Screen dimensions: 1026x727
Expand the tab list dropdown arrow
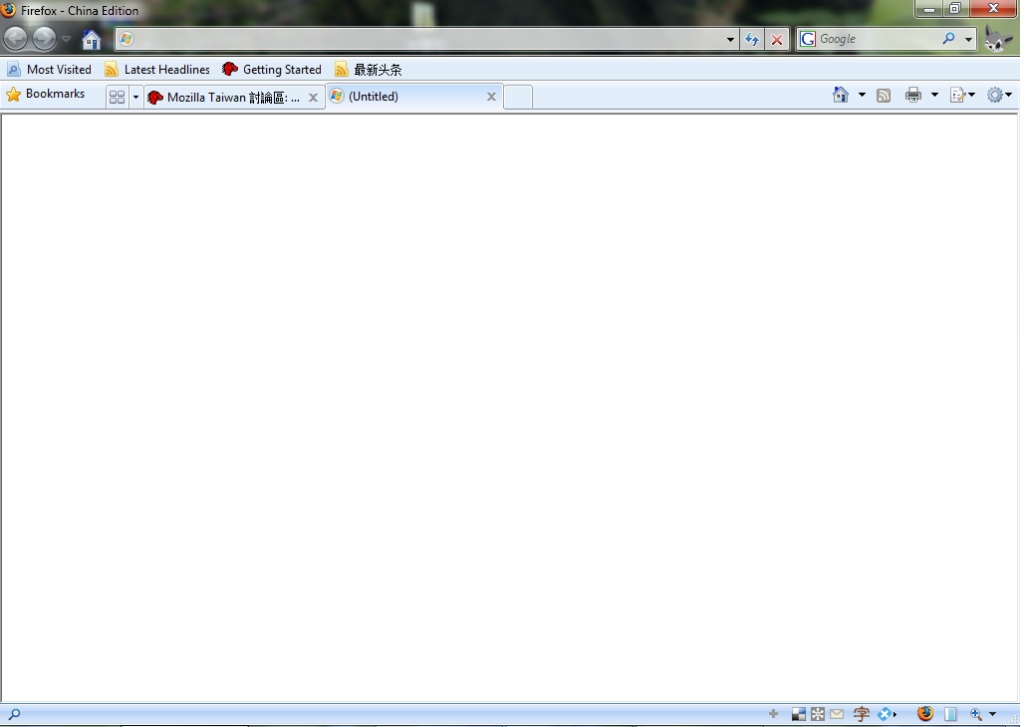136,97
